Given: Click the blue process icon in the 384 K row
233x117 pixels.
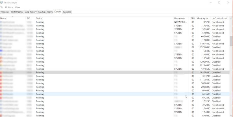Looking at the screenshot, I should click(1, 51).
